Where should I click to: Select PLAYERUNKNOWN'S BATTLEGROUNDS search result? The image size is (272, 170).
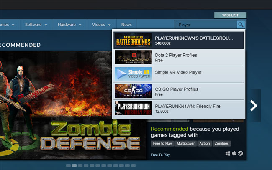pos(179,40)
